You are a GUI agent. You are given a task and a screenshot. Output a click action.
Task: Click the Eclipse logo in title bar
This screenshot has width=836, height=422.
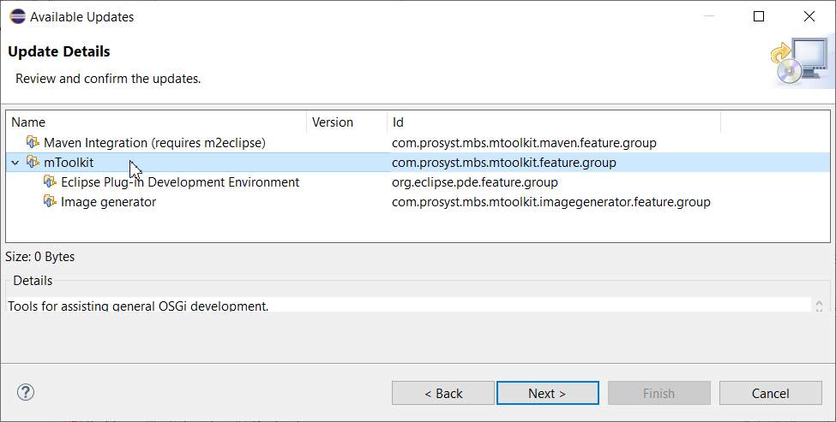[x=17, y=16]
